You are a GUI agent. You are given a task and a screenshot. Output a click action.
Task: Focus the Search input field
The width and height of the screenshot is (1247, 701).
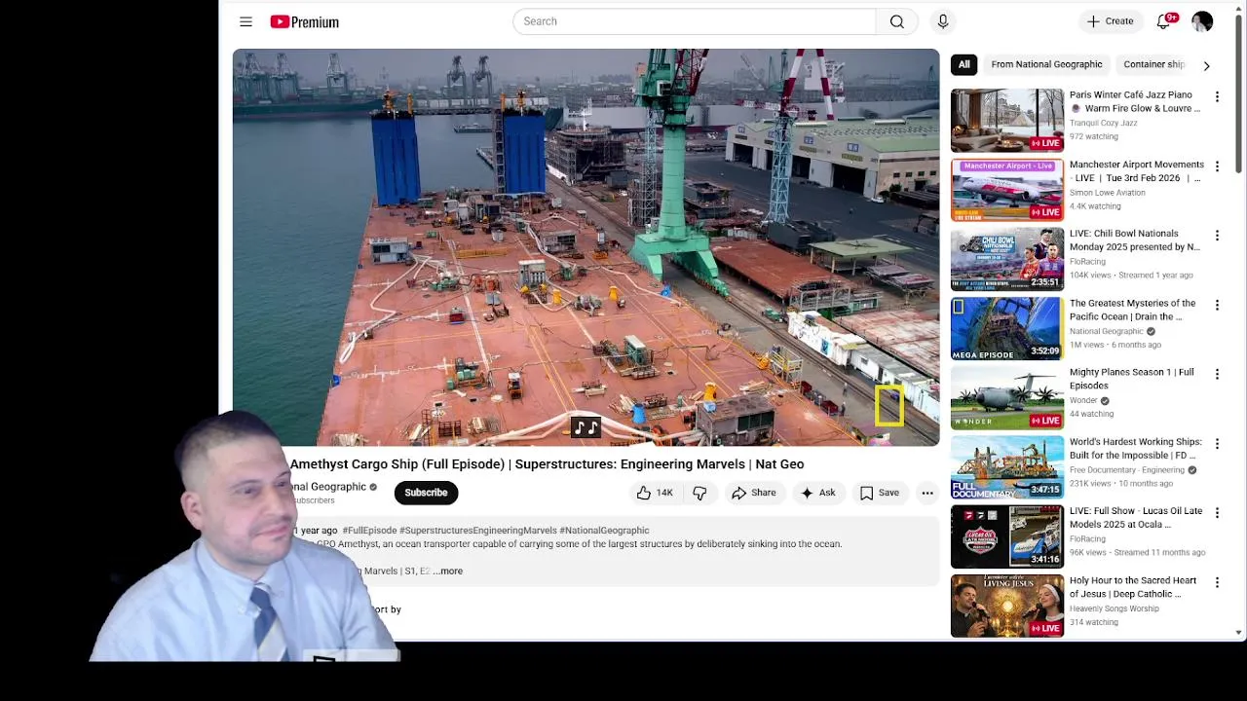pyautogui.click(x=694, y=21)
